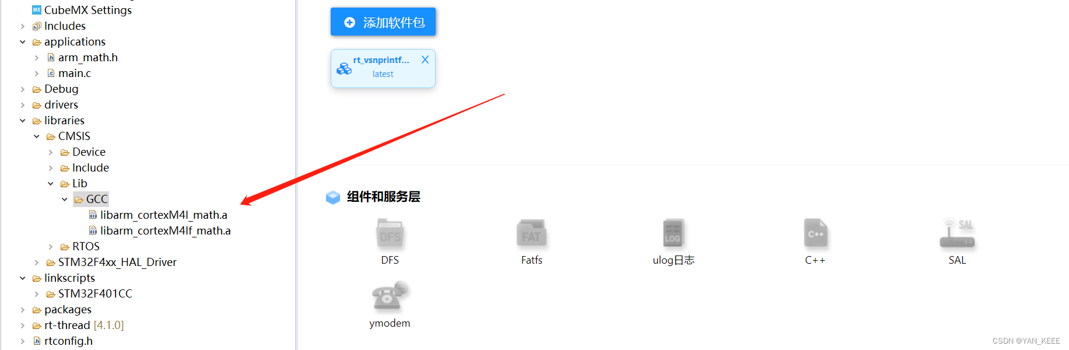
Task: Click the rt_vsnprintf package cube icon
Action: click(344, 69)
